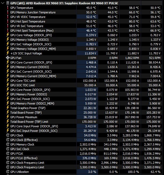Viewport: 164px width, 175px height.
Task: Select the GPU Hot Spot Temperature label
Action: [x=28, y=21]
